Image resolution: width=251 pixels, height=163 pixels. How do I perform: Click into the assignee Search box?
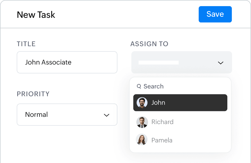click(x=167, y=87)
